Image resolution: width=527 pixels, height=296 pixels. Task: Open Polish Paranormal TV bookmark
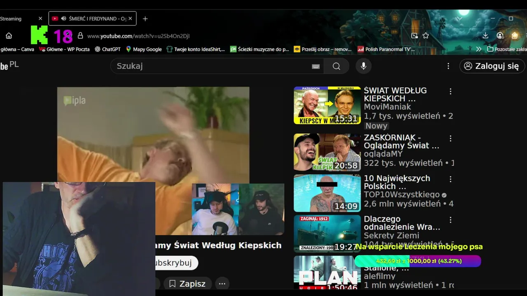point(386,49)
